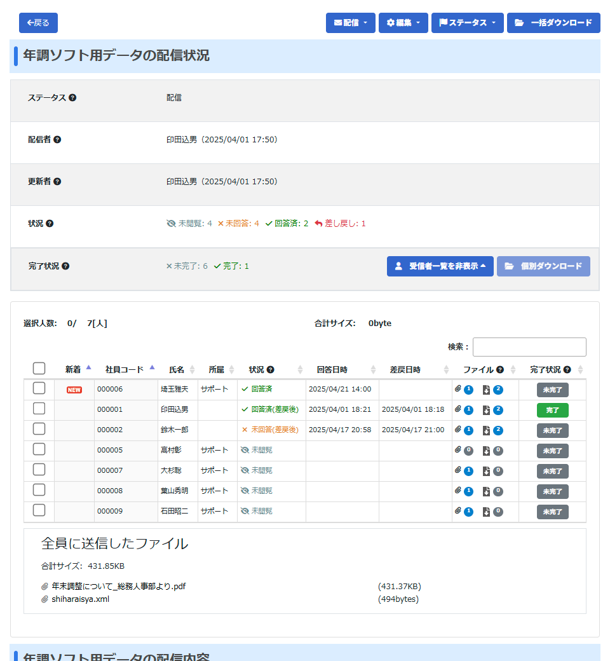Click help icon beside 完了状況 summary label

(65, 266)
